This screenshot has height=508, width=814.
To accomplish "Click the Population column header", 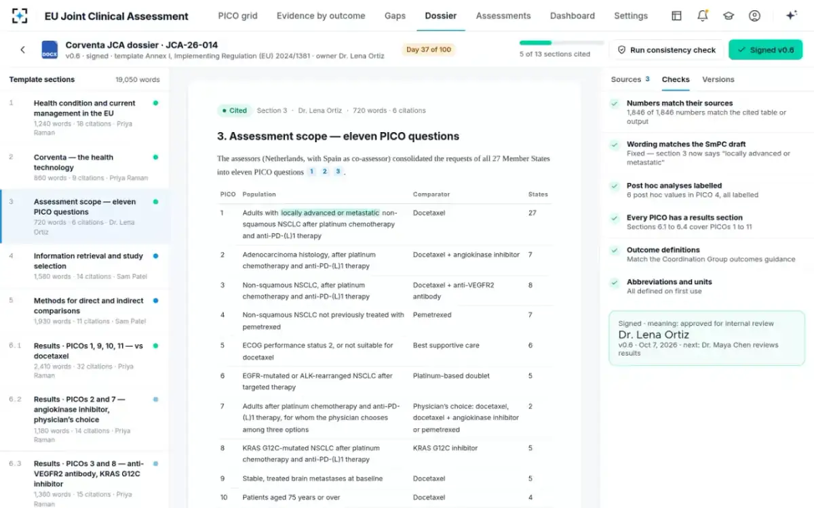I will [x=259, y=194].
